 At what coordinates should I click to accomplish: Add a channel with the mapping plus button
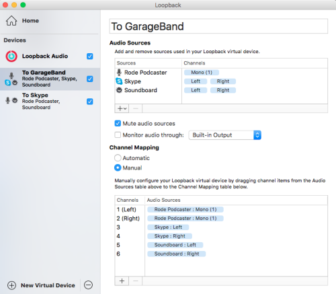coord(122,281)
